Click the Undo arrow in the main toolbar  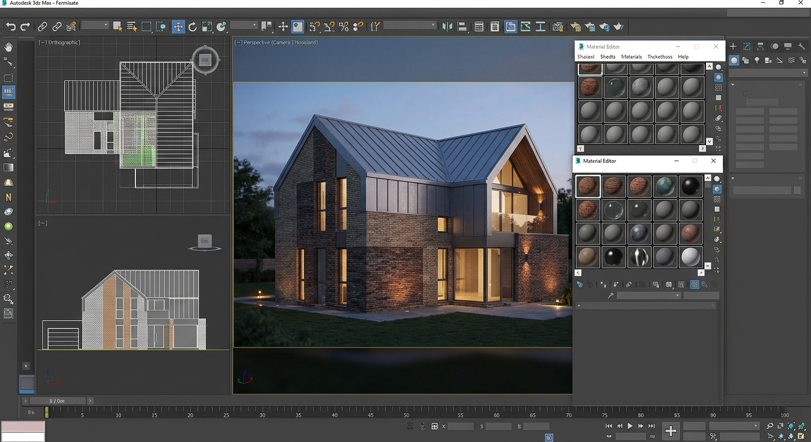tap(11, 26)
